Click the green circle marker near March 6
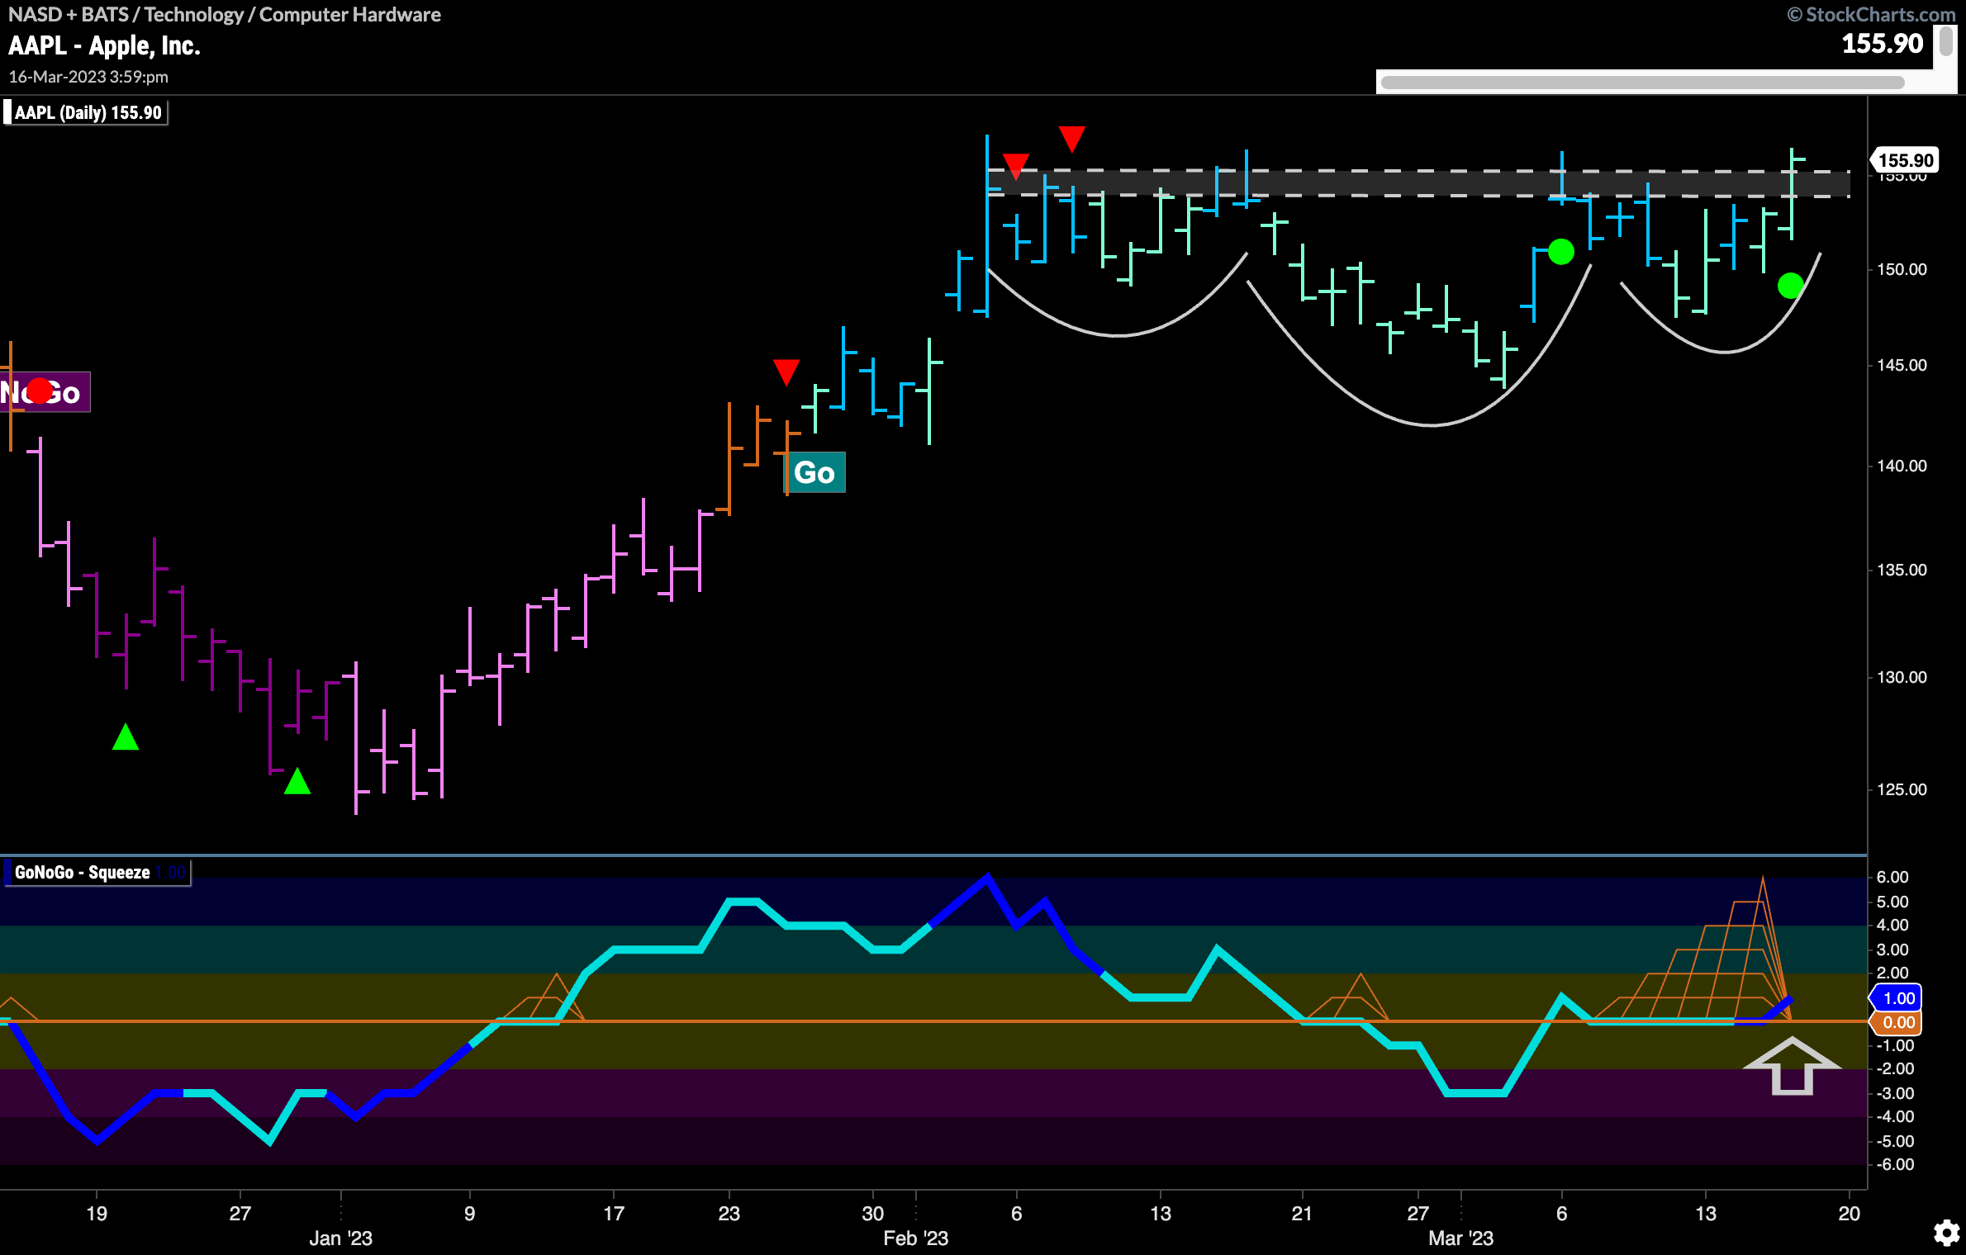The width and height of the screenshot is (1966, 1255). click(x=1560, y=252)
